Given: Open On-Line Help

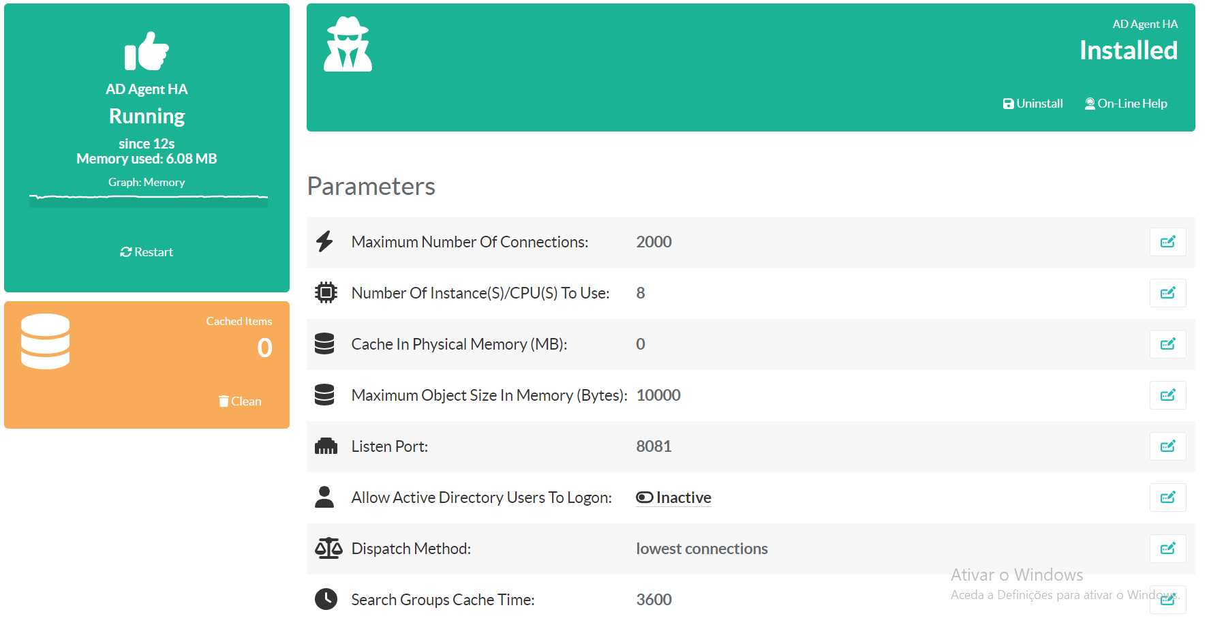Looking at the screenshot, I should (x=1126, y=104).
